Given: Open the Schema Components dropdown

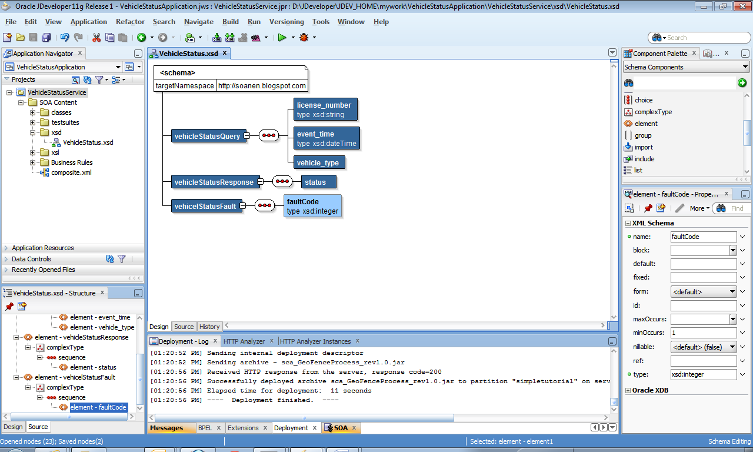Looking at the screenshot, I should 687,67.
